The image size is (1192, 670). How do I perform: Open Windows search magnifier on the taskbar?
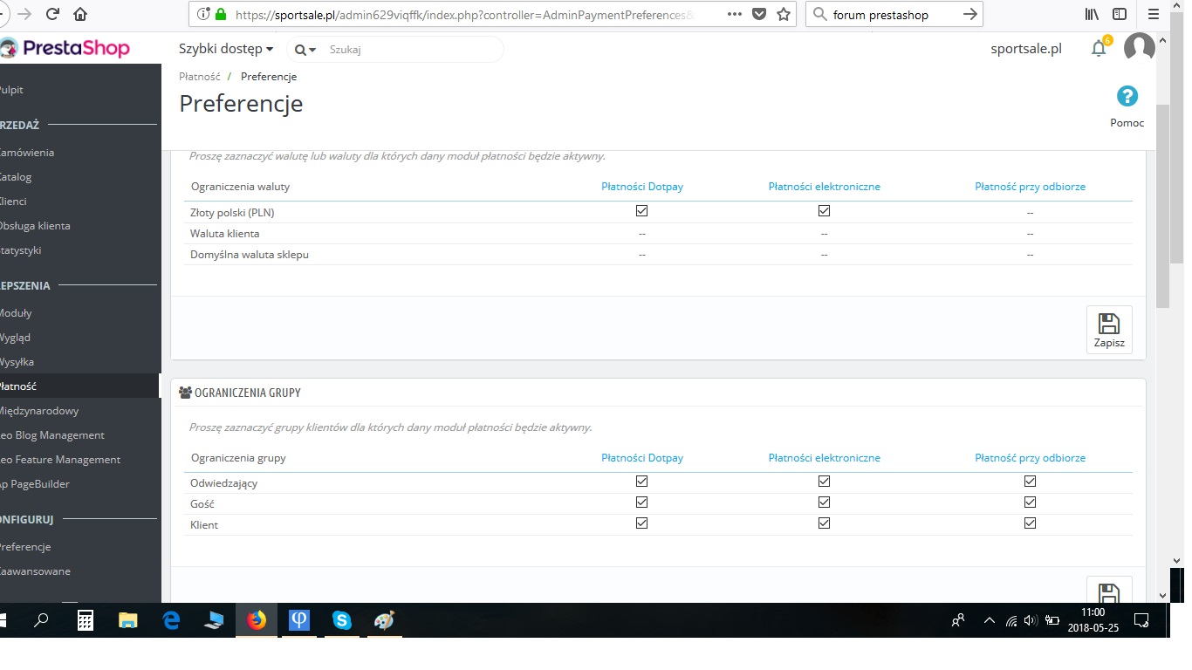(41, 620)
